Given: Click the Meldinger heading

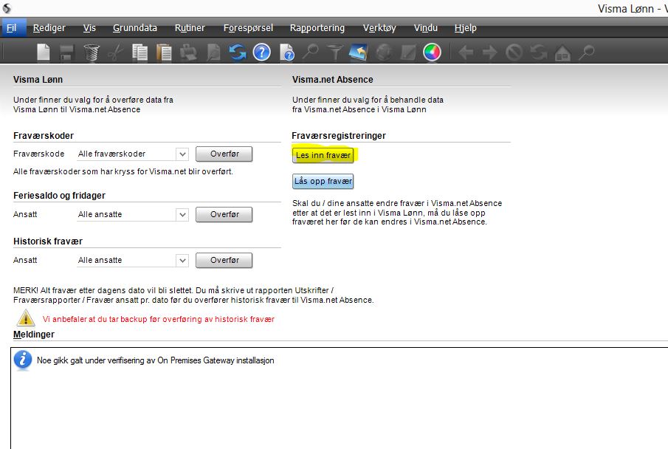Looking at the screenshot, I should click(x=34, y=335).
